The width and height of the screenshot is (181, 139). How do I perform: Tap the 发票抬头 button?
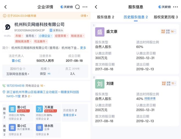click(56, 30)
